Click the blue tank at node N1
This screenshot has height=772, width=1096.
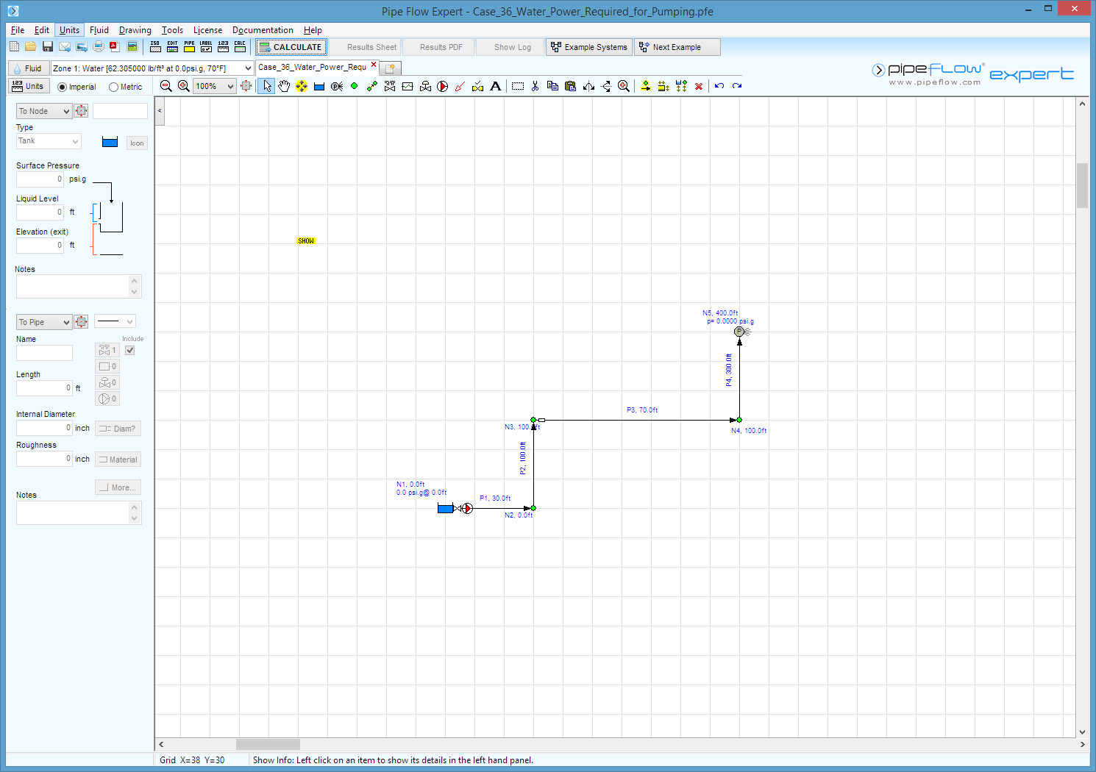pos(445,509)
